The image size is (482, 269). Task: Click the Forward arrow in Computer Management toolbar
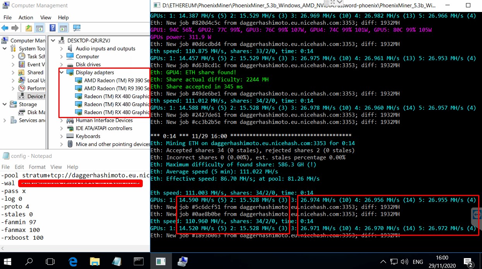(15, 28)
